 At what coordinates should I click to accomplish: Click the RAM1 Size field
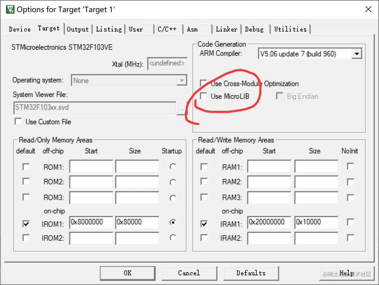coord(316,167)
